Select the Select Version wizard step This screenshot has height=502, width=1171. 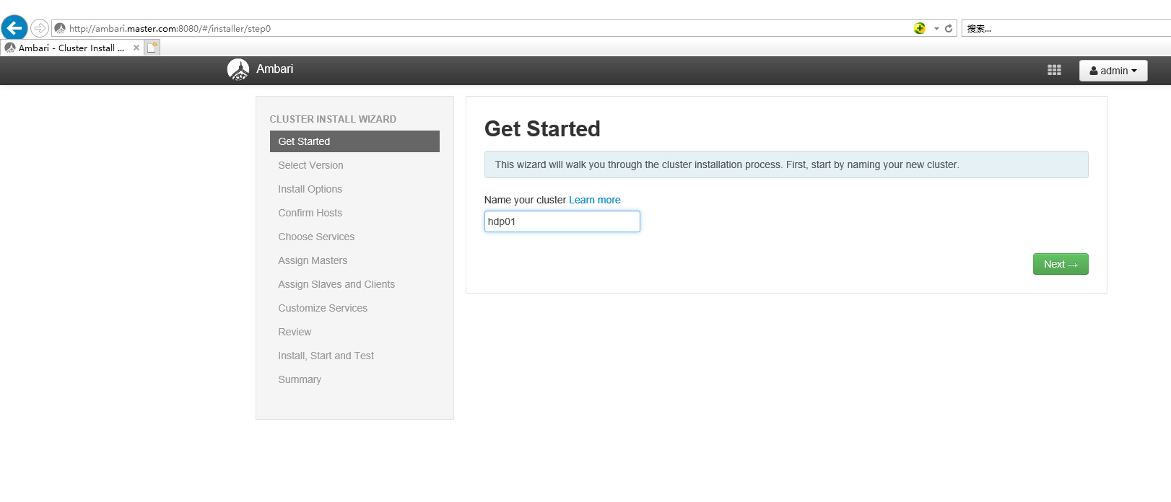pos(310,165)
